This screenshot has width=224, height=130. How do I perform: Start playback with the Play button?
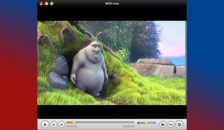[x=45, y=125]
